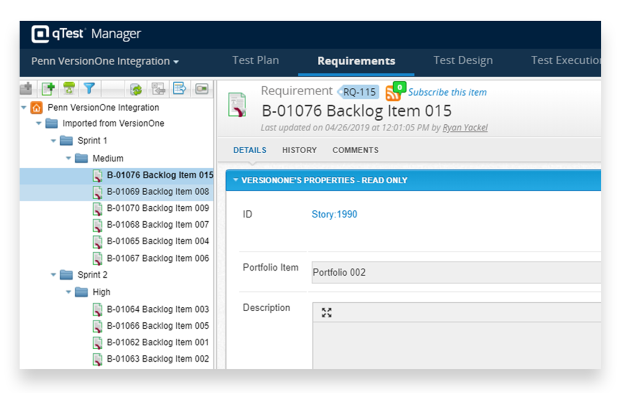Collapse the Sprint 1 folder arrow
Screen dimensions: 619x393
(x=53, y=140)
